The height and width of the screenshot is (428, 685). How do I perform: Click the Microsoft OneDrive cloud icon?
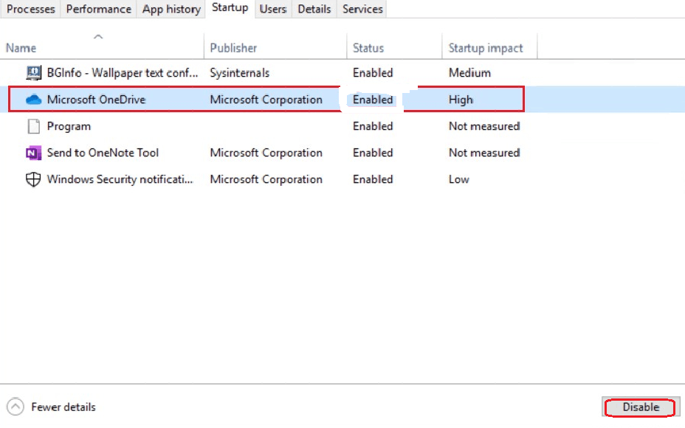click(34, 100)
